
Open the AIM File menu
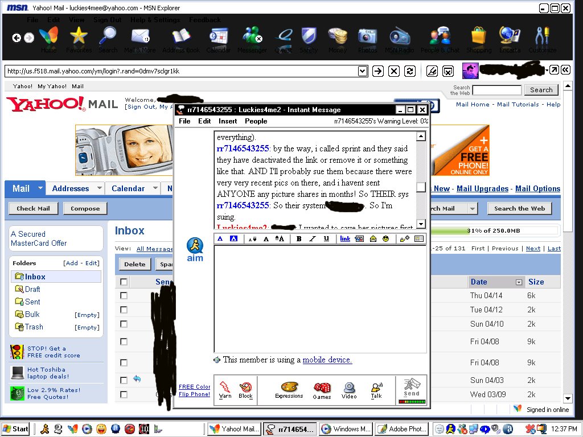(x=184, y=121)
